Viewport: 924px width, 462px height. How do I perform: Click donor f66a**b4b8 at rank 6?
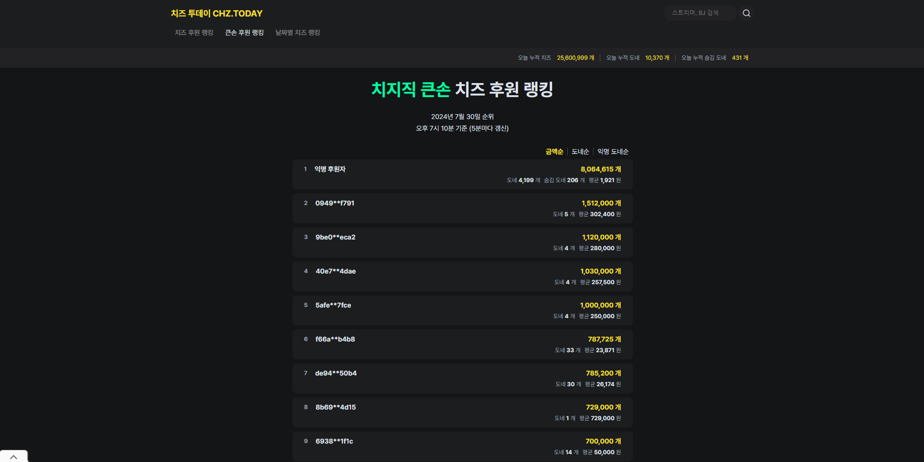(462, 344)
